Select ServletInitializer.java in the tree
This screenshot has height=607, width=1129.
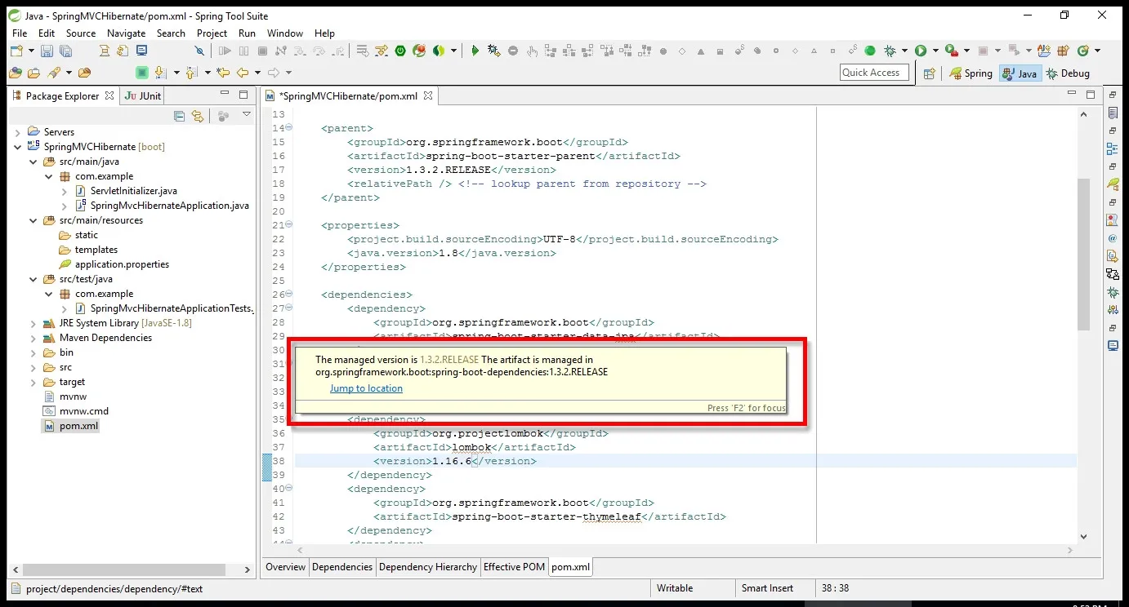pyautogui.click(x=134, y=191)
